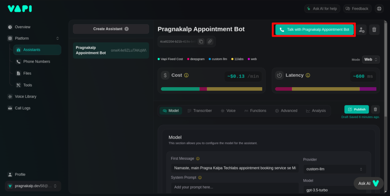Click the Latency info icon
This screenshot has width=390, height=196.
[308, 75]
